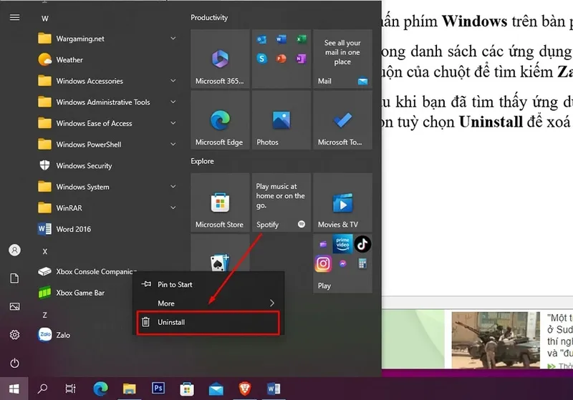Select Uninstall from the context menu
Viewport: 573px width, 400px height.
tap(208, 323)
